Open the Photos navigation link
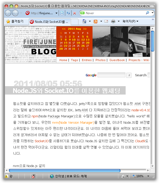Image resolution: width=159 pixels, height=183 pixels. [100, 60]
